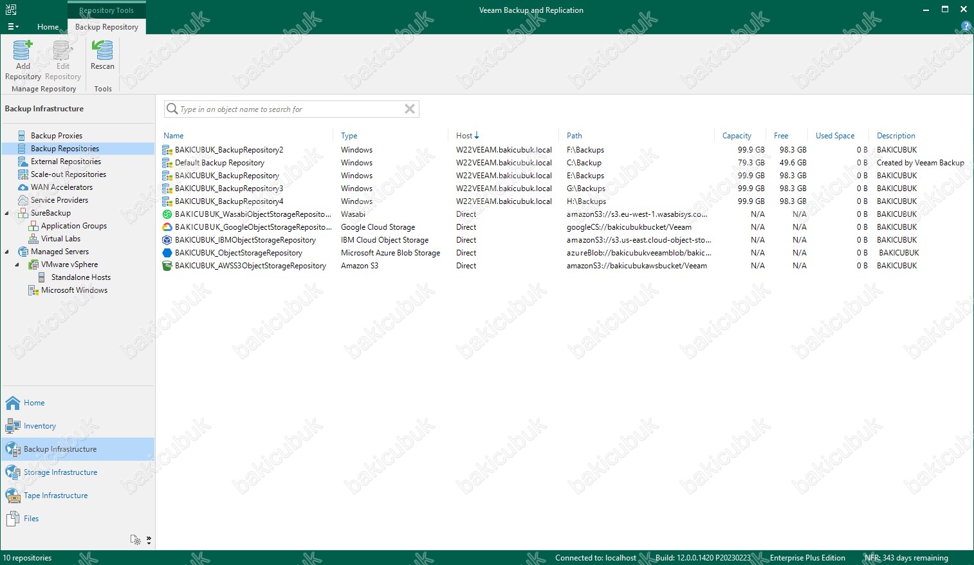
Task: Click the 79.3 GB capacity value
Action: pos(751,163)
